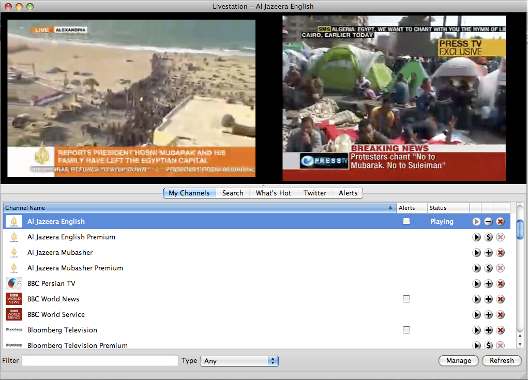Click the Status column header
Screen dimensions: 528x380
pos(448,208)
